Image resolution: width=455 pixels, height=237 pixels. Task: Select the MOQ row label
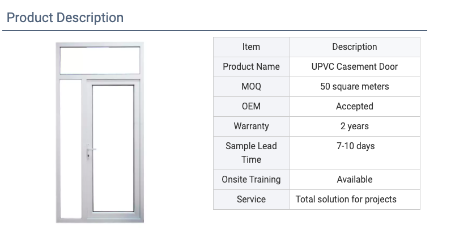[251, 87]
